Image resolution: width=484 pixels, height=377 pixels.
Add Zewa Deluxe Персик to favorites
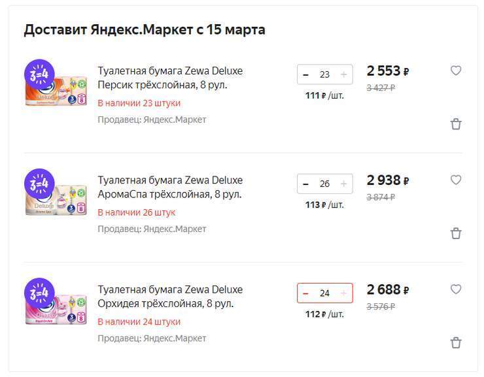[456, 71]
